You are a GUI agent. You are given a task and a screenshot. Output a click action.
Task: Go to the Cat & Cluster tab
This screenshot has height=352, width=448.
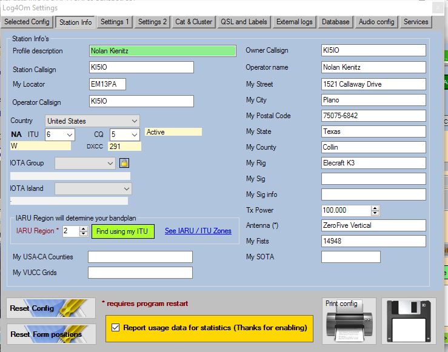point(194,22)
